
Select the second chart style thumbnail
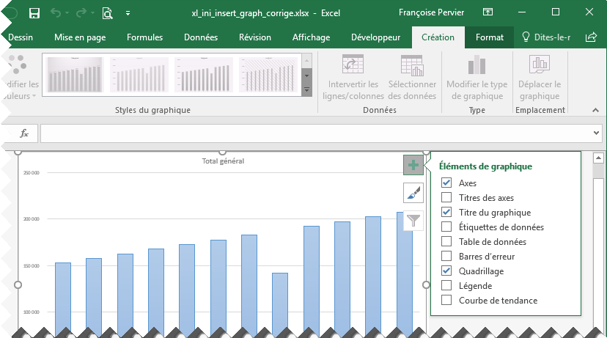(139, 76)
